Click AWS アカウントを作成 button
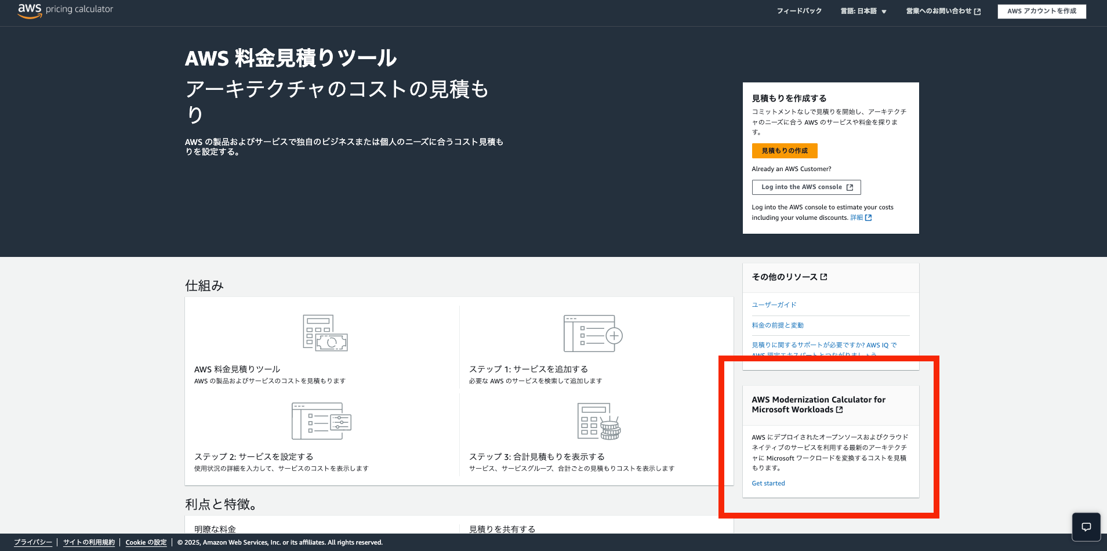The height and width of the screenshot is (551, 1107). (1041, 11)
